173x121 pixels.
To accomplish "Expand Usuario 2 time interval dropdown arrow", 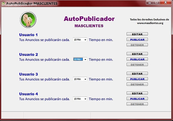I will click(x=85, y=59).
